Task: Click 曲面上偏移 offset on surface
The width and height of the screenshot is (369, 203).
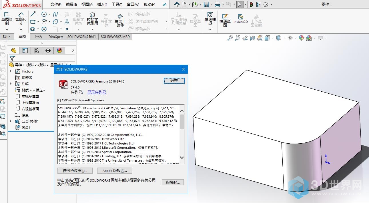Action: point(120,20)
